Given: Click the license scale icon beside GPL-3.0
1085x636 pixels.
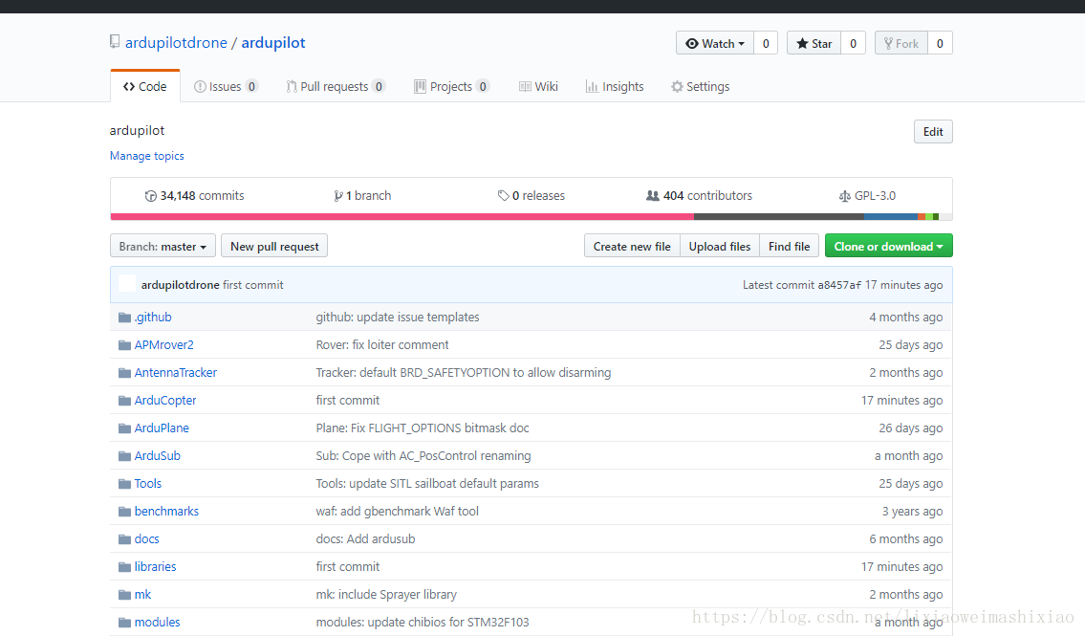Looking at the screenshot, I should coord(845,196).
